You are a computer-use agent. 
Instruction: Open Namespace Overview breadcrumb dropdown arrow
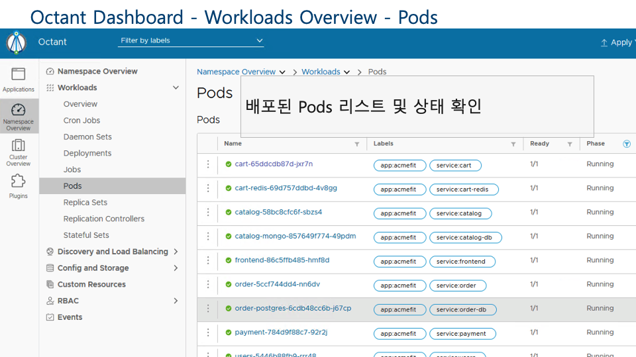coord(282,72)
